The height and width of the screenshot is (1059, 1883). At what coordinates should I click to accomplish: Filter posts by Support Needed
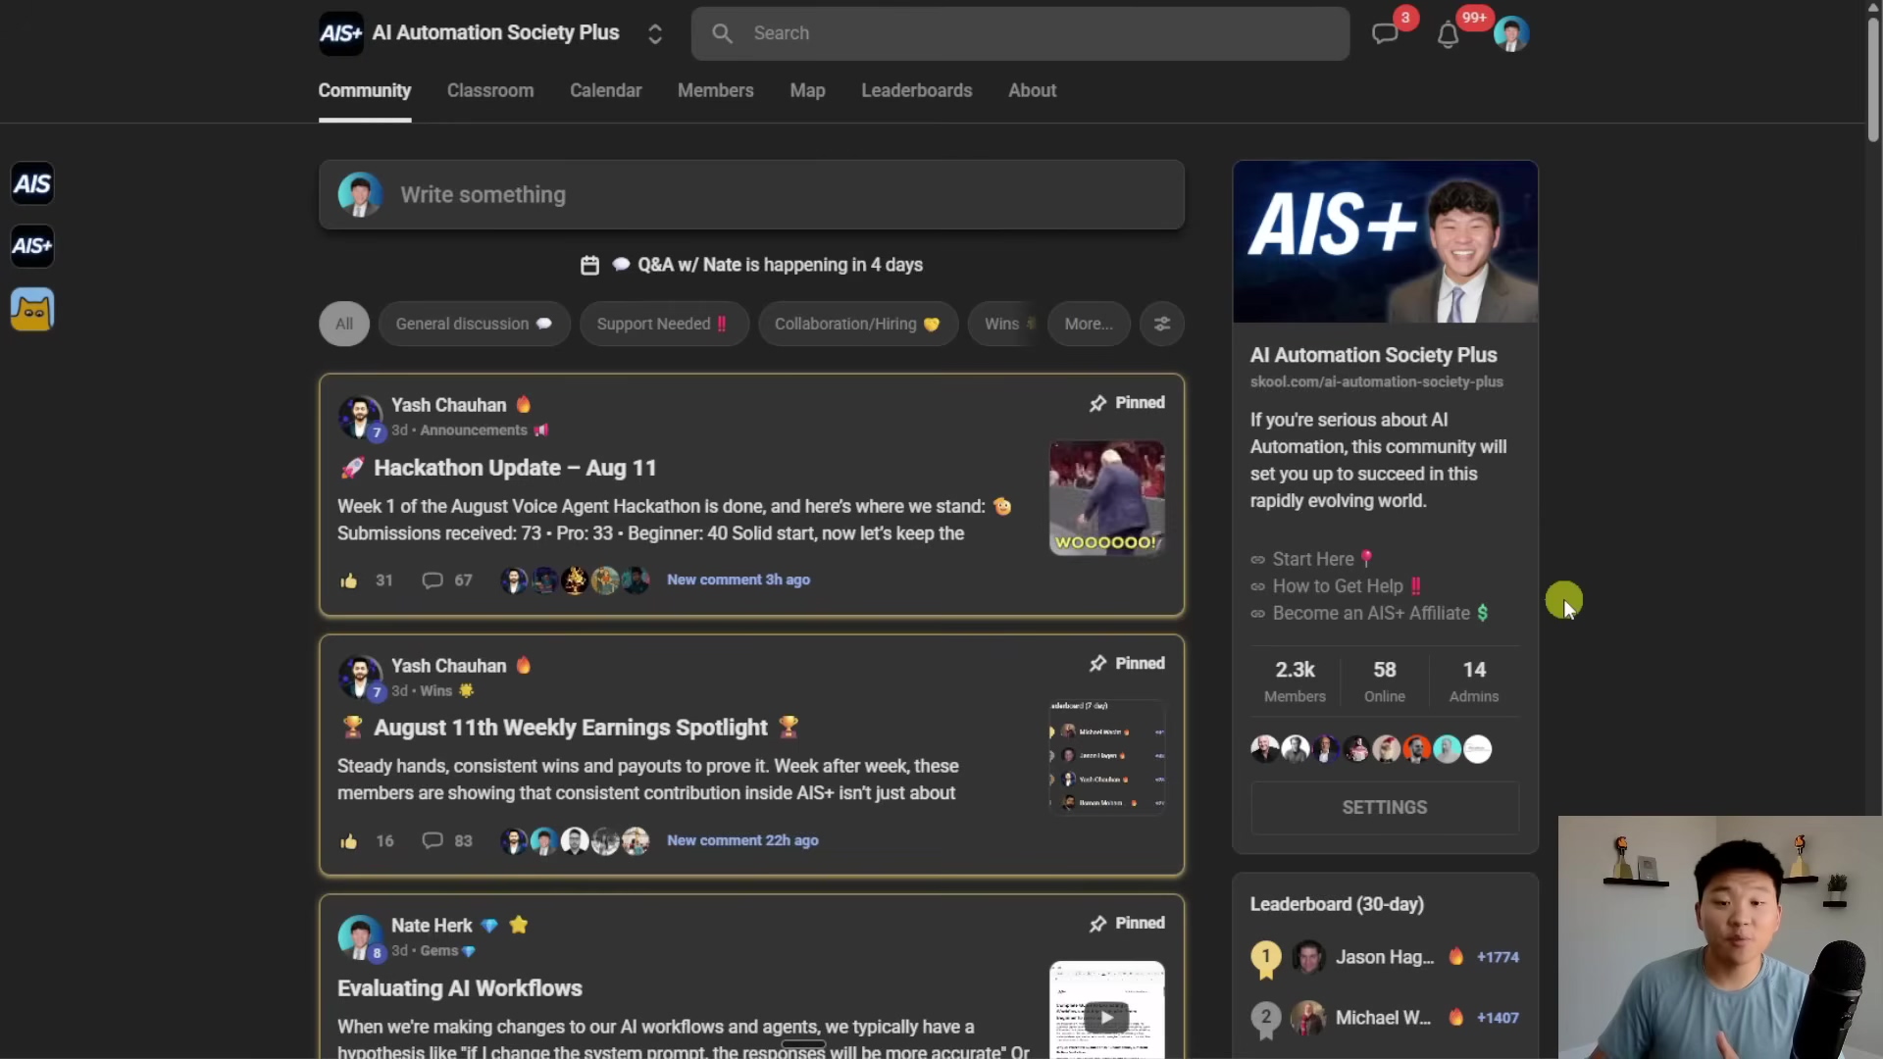(663, 324)
